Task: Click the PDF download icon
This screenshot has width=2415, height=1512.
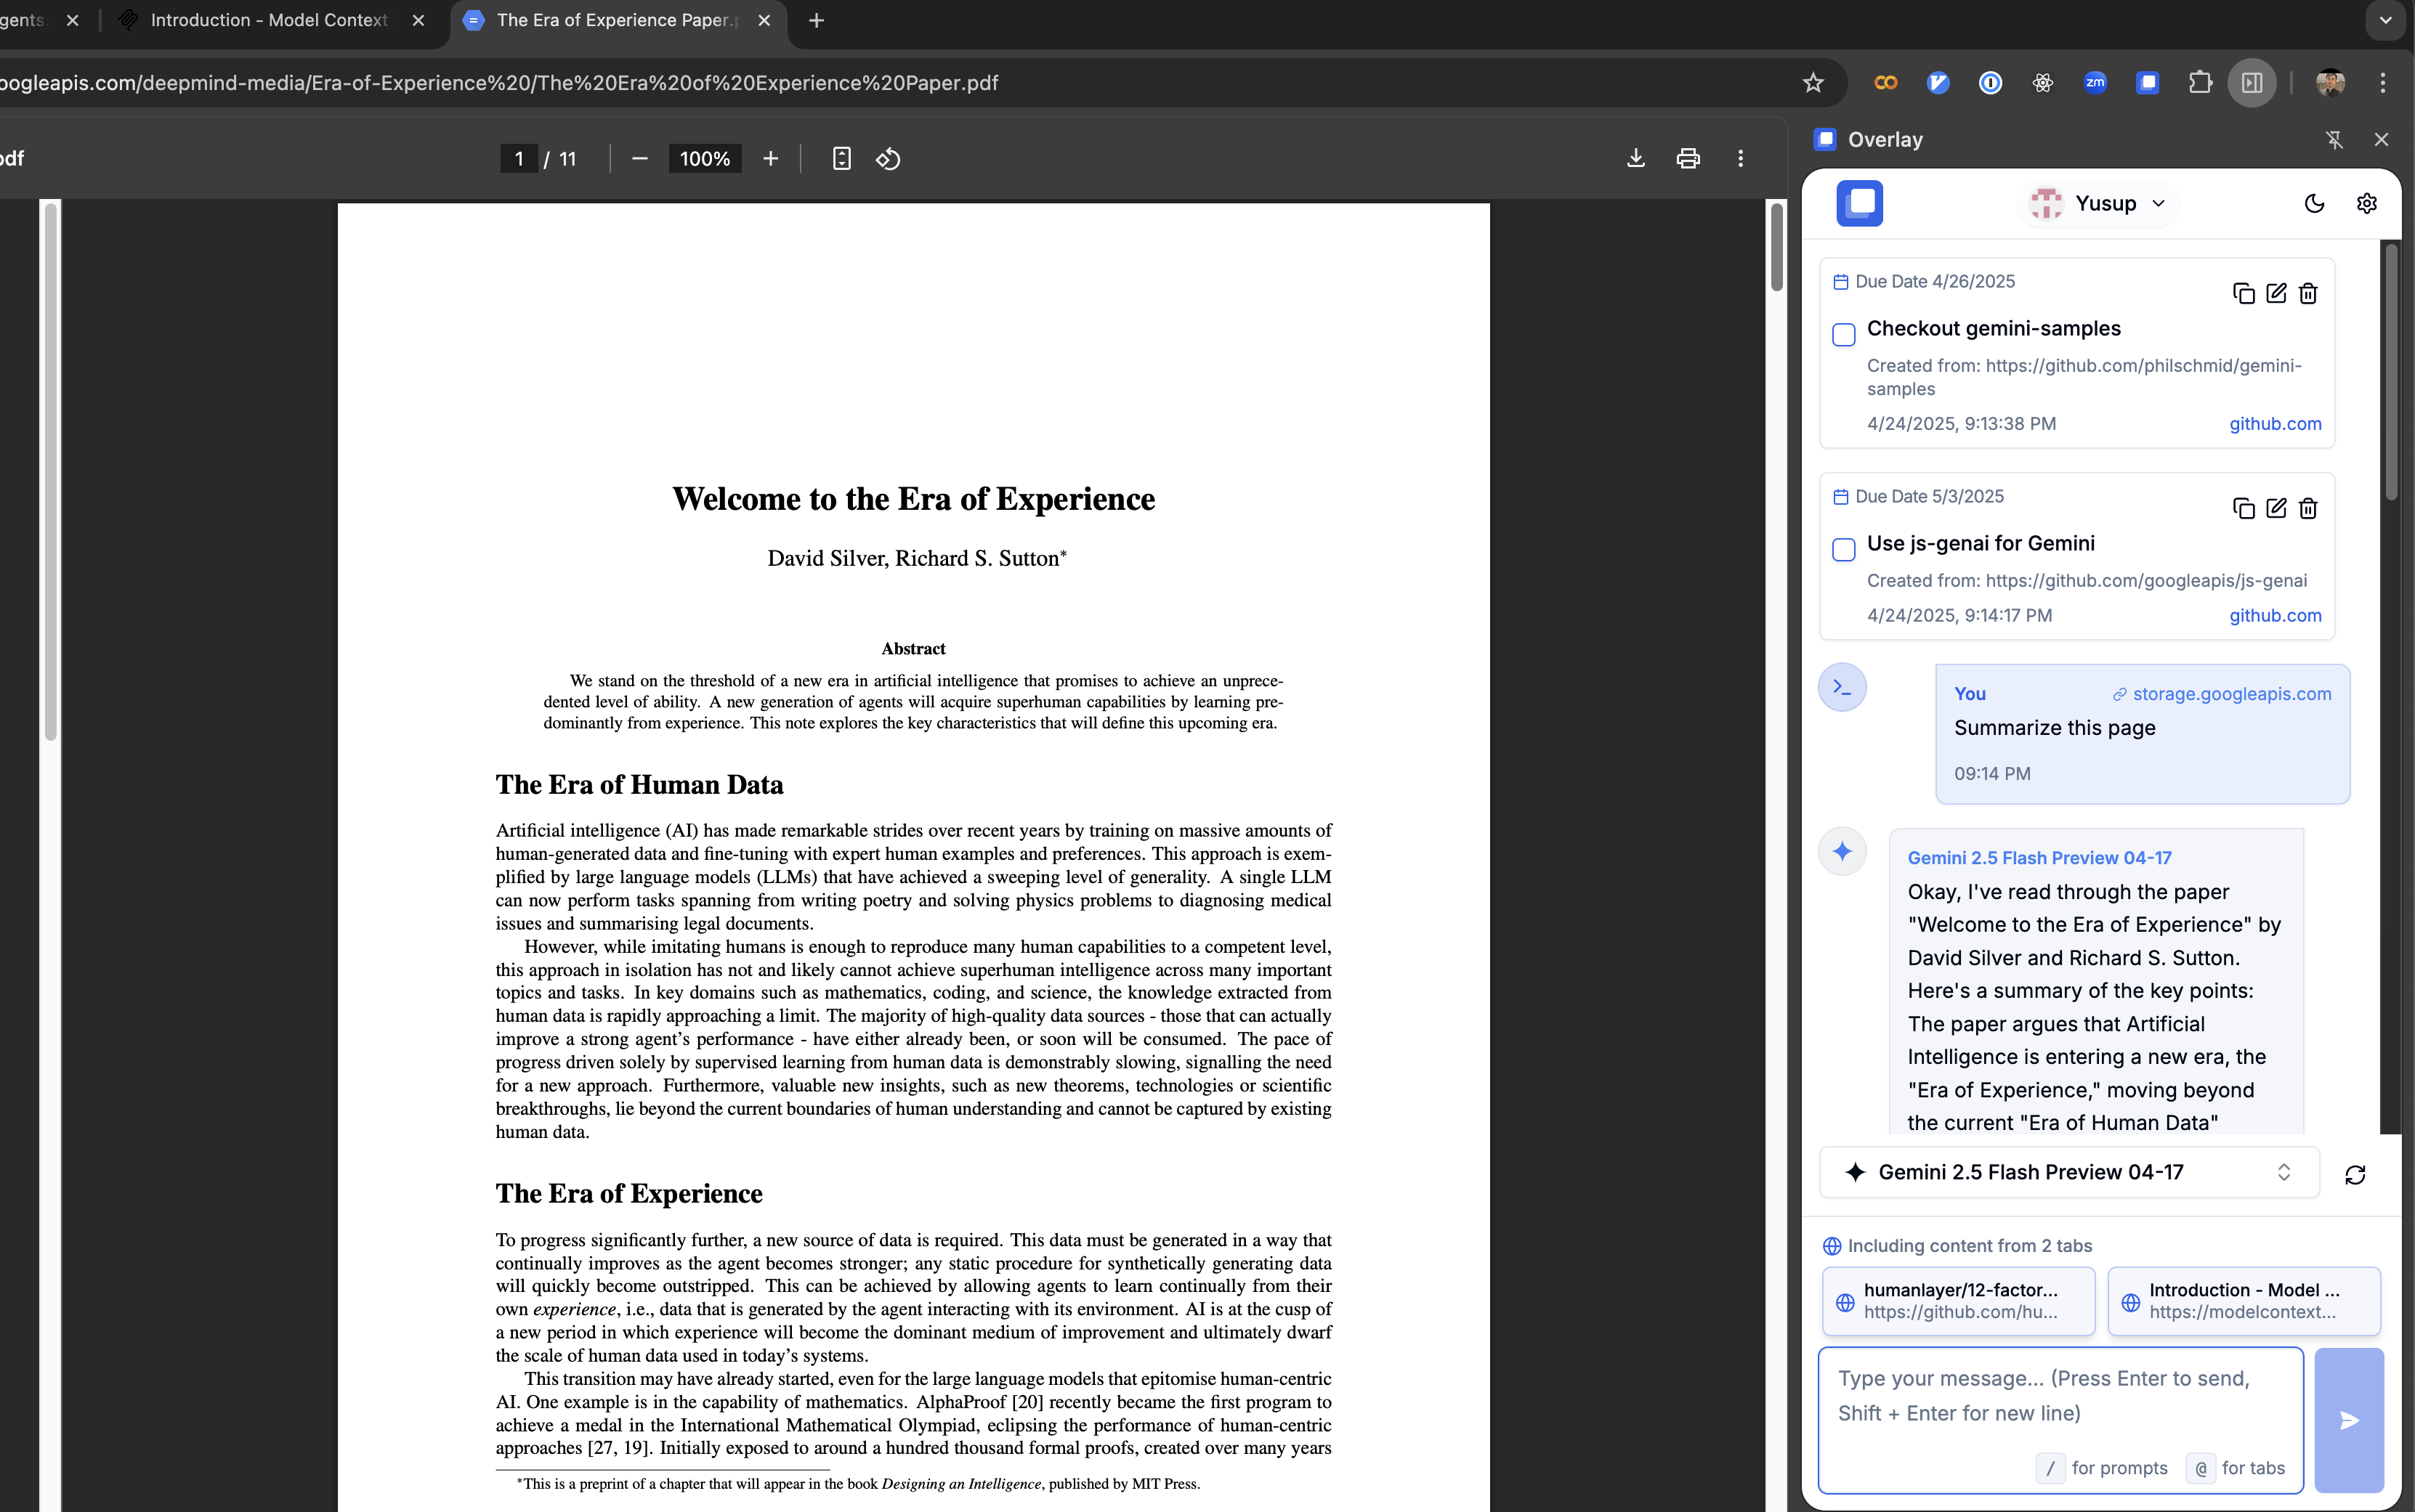Action: click(1635, 158)
